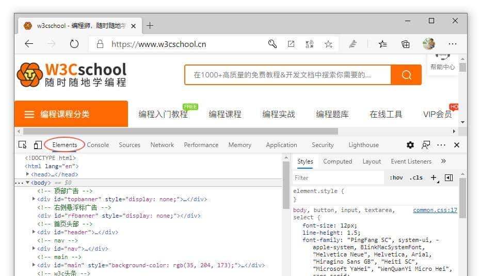Toggle the :hov element state button
The image size is (480, 276).
click(396, 177)
